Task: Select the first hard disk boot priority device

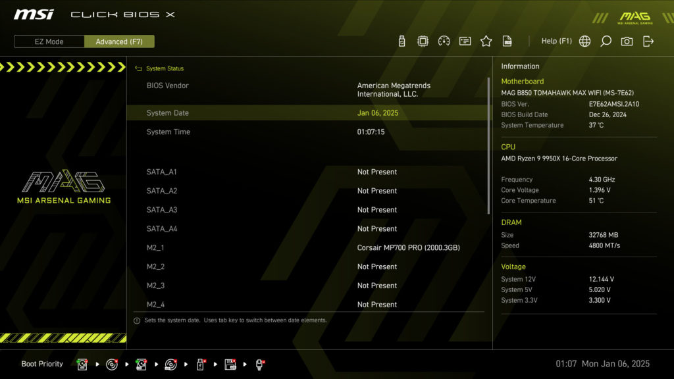Action: point(82,364)
